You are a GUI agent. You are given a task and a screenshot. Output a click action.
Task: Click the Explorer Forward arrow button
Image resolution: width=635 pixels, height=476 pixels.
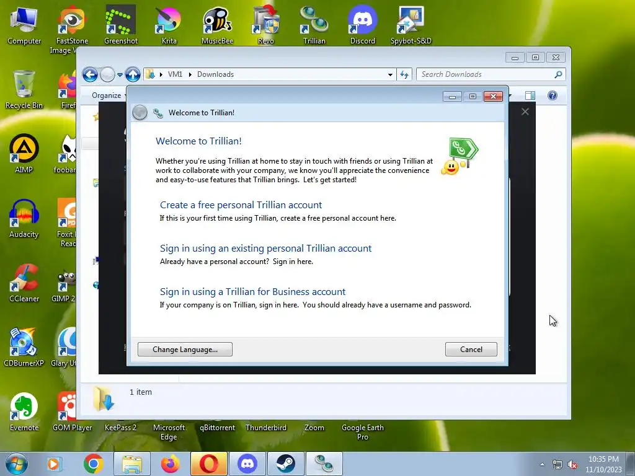coord(107,74)
